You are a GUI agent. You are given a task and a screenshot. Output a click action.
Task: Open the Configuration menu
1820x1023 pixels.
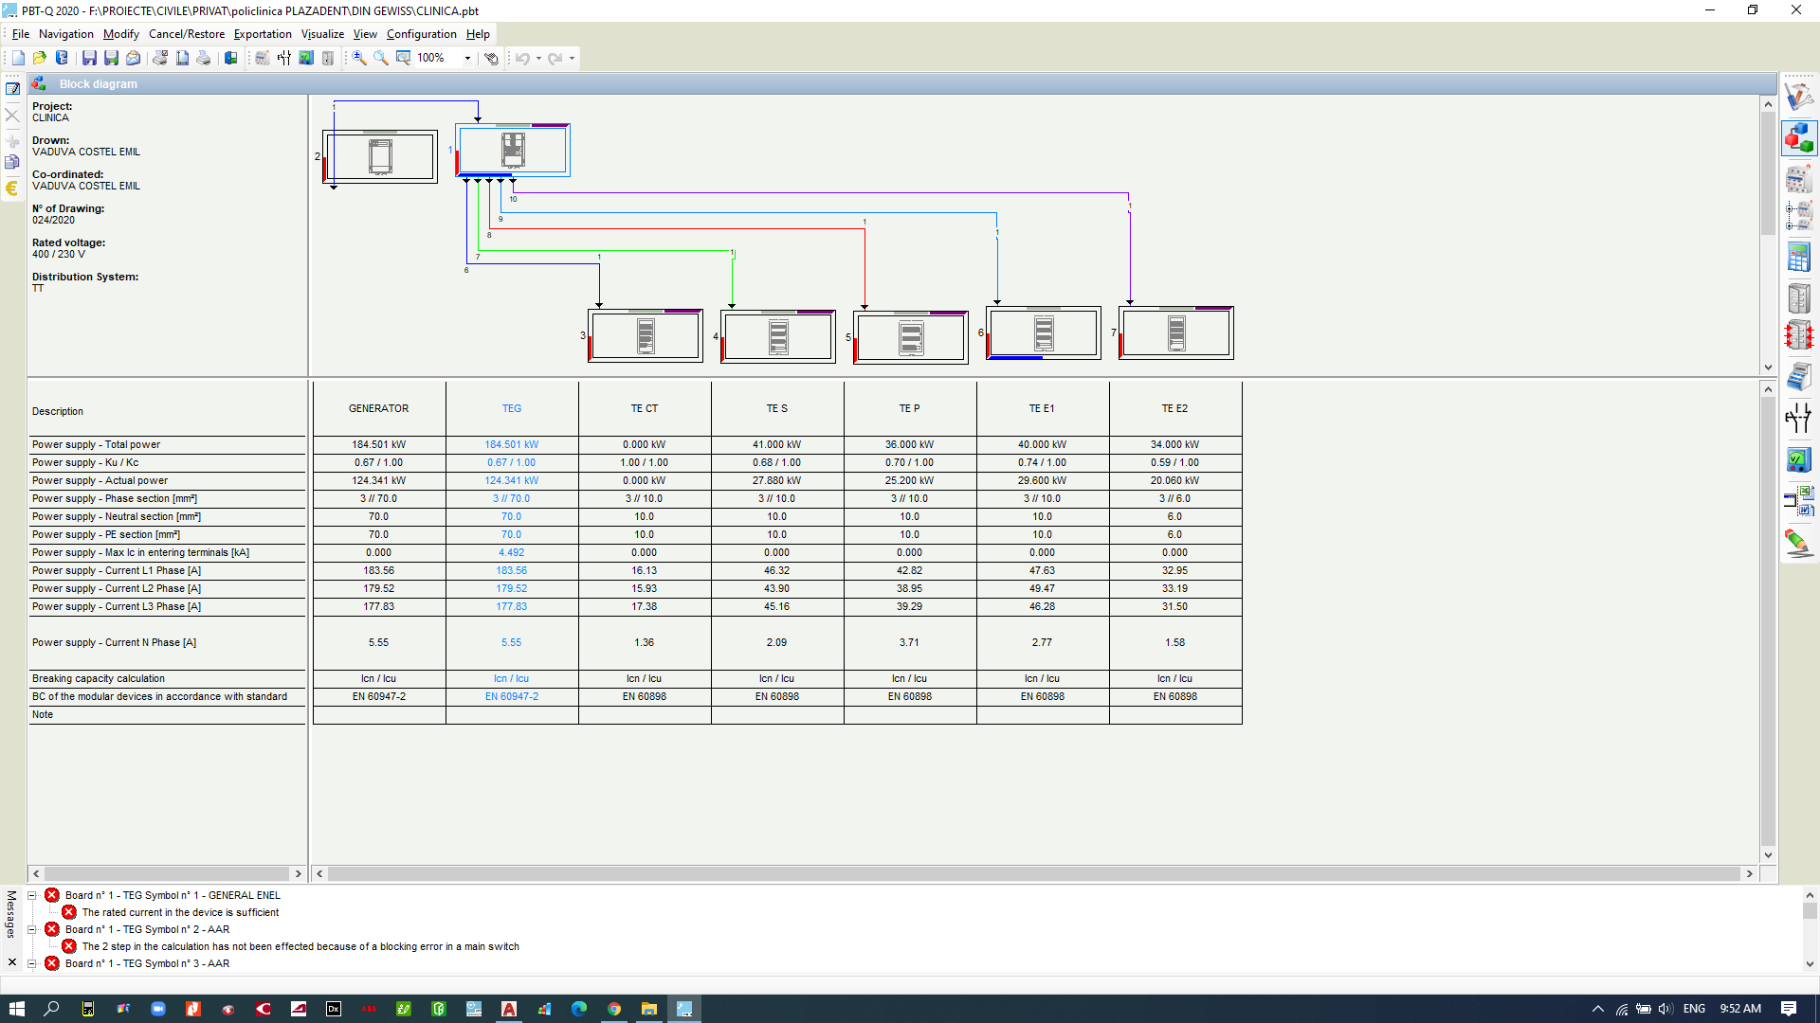point(422,34)
